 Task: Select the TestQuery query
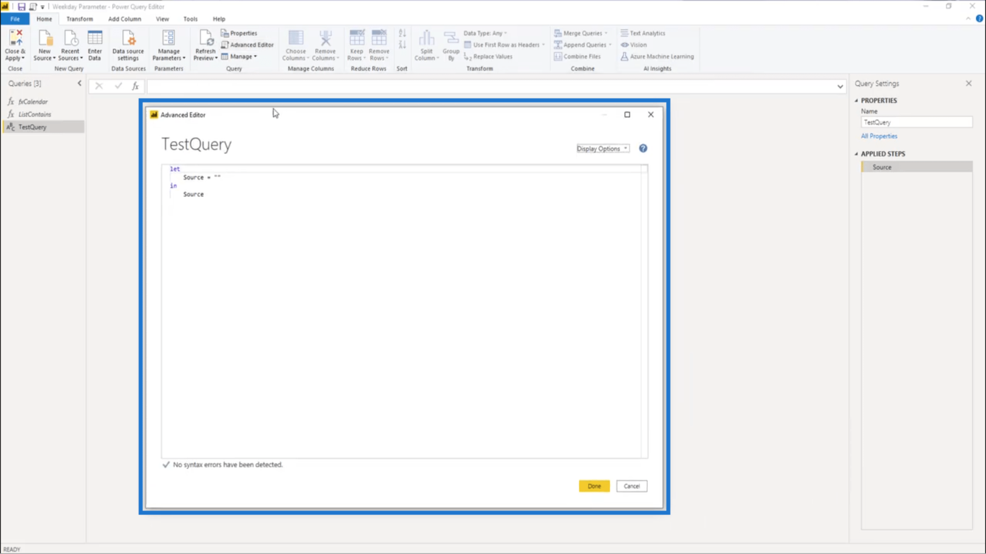[43, 127]
